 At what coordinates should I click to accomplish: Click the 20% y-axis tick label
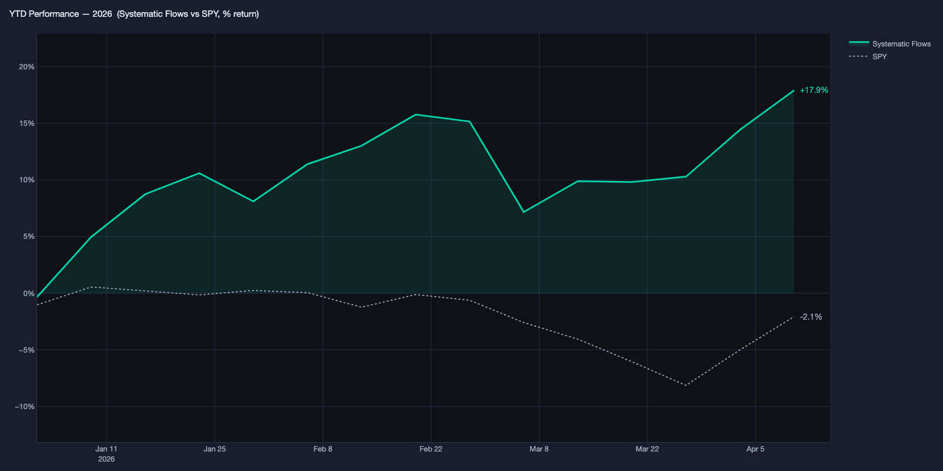tap(26, 67)
